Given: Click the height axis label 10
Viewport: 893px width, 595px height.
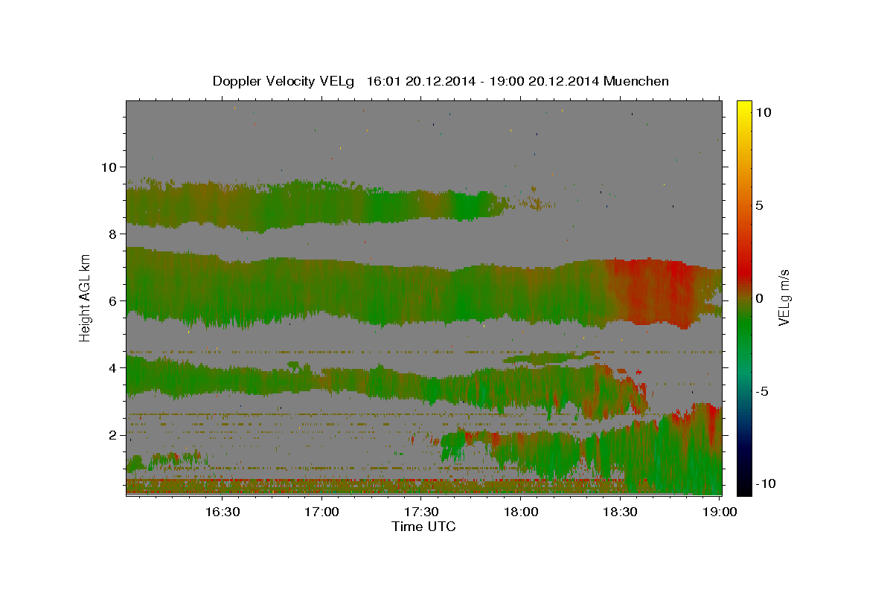Looking at the screenshot, I should (x=108, y=167).
